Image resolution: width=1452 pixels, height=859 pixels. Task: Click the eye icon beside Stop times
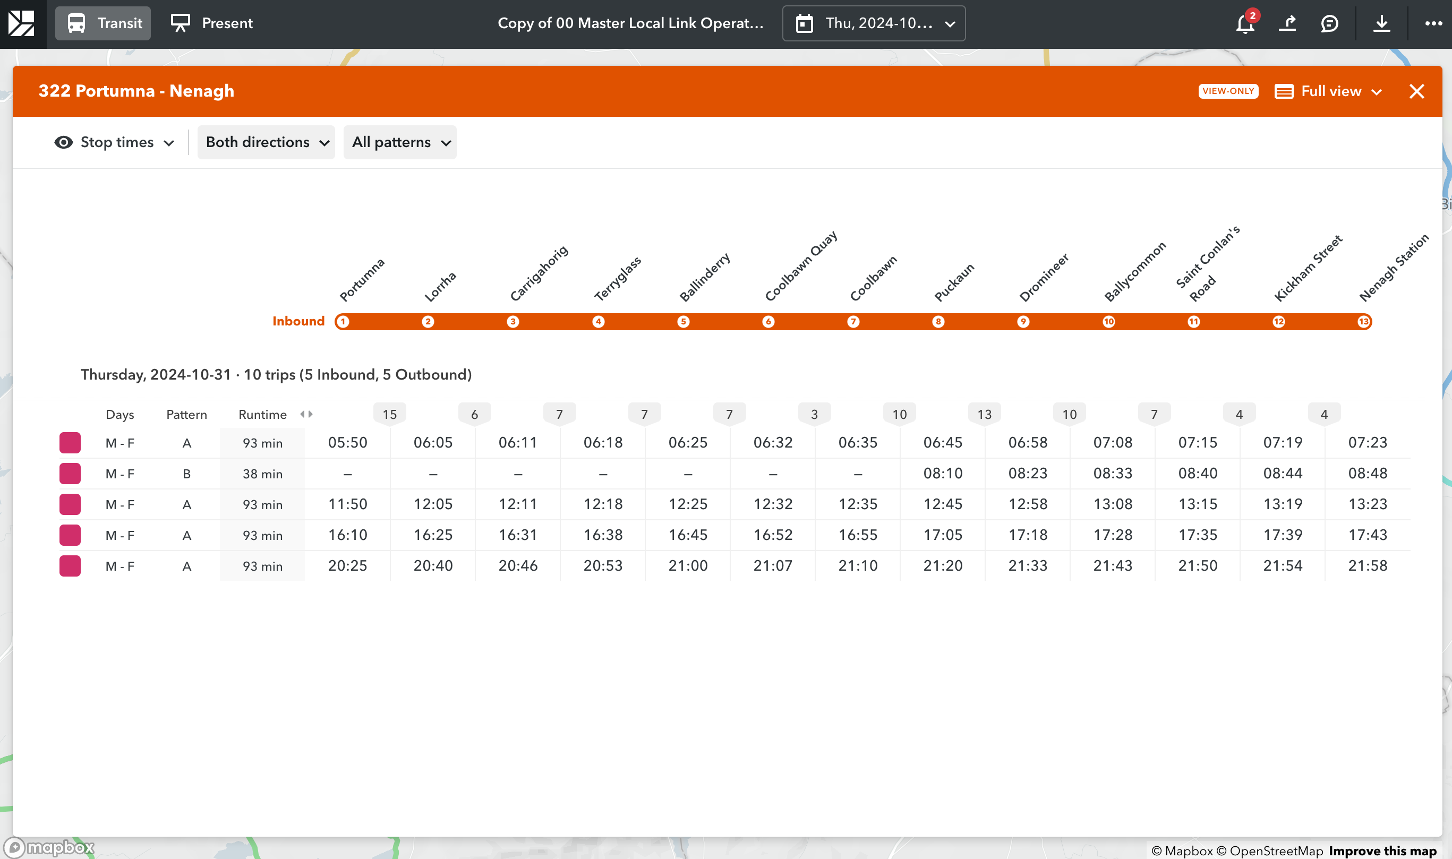(x=64, y=142)
